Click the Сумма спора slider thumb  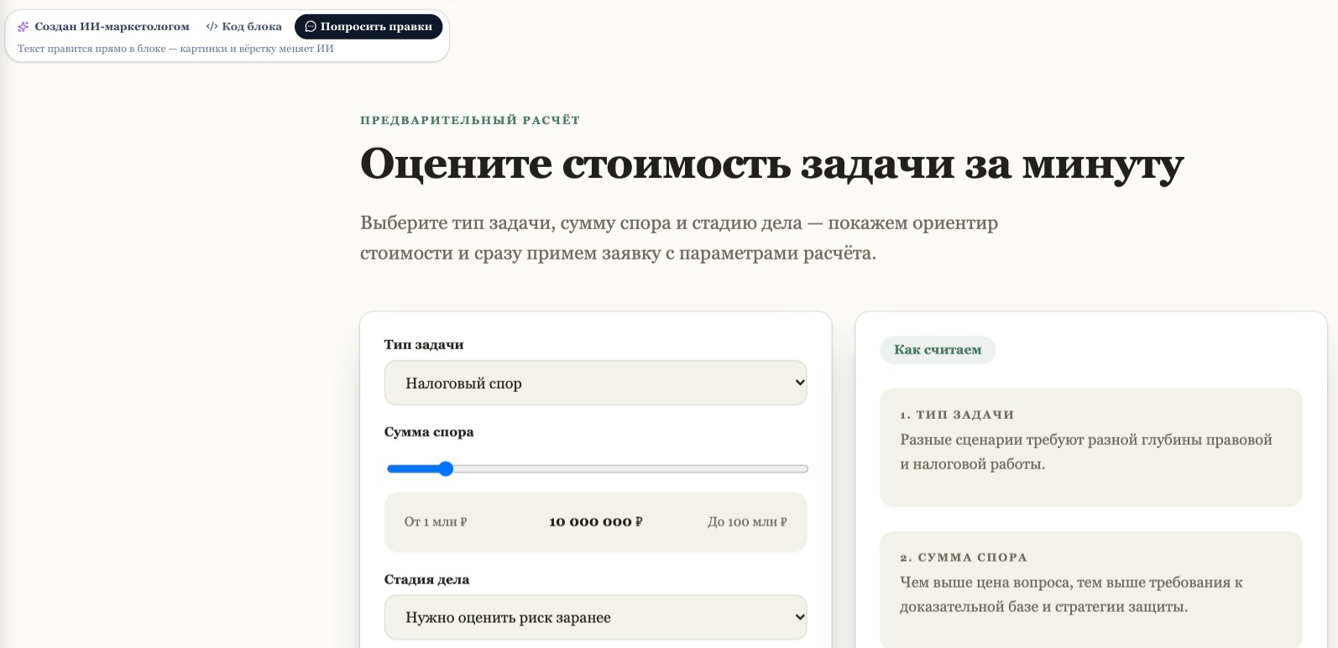(x=446, y=468)
